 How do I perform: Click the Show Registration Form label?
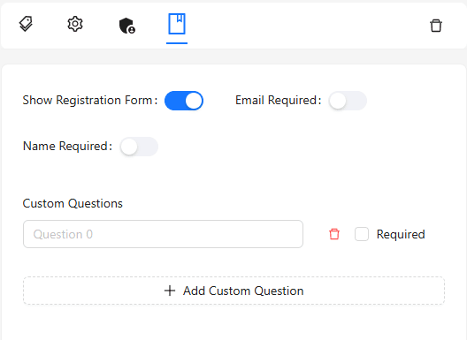tap(90, 101)
